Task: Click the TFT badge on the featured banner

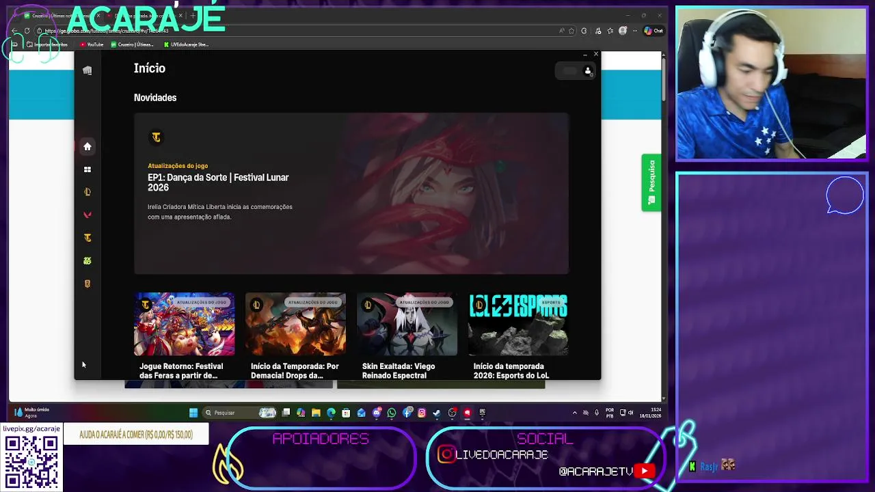Action: click(x=157, y=137)
